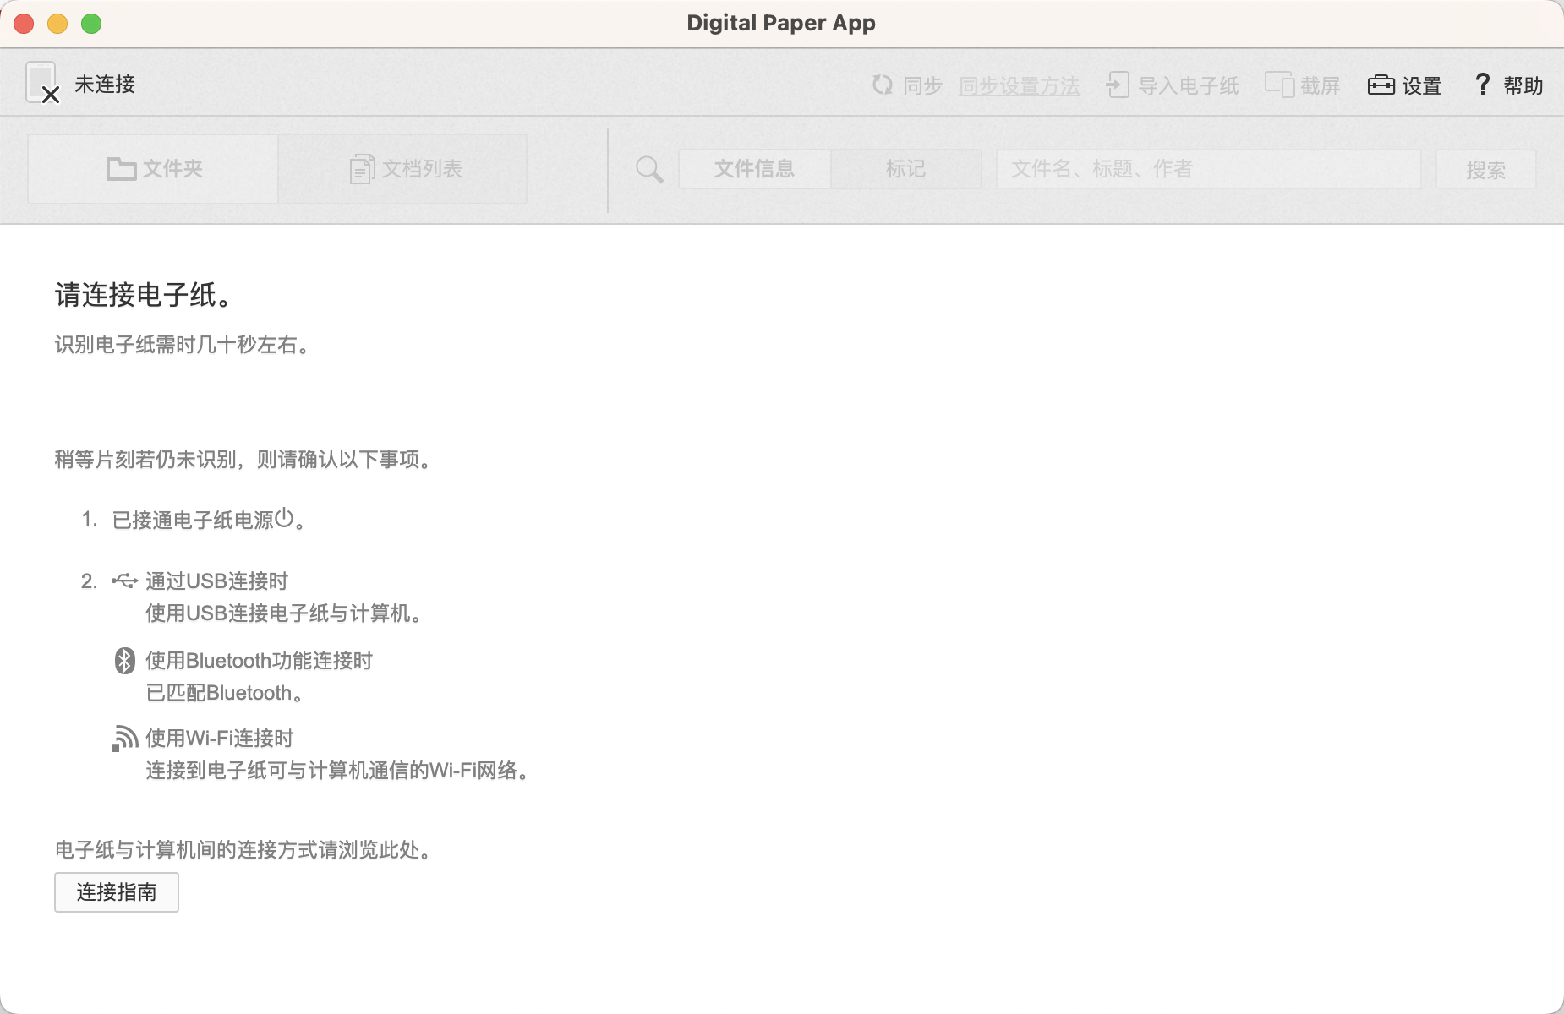Click the disconnected device status icon

coord(41,83)
